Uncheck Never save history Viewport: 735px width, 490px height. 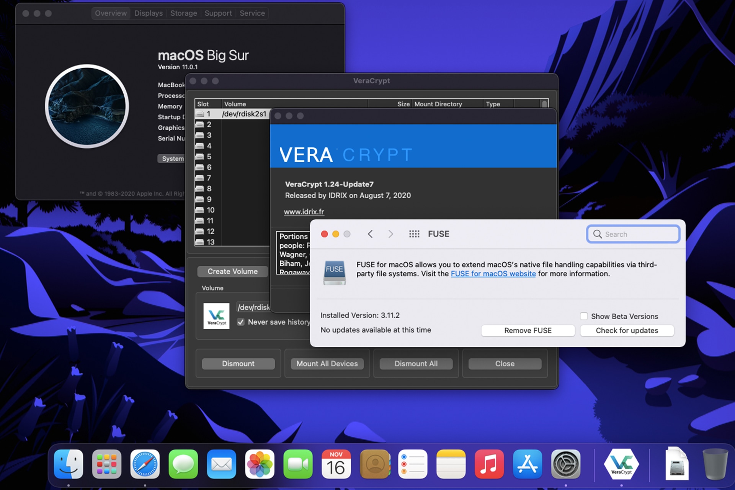click(x=241, y=322)
